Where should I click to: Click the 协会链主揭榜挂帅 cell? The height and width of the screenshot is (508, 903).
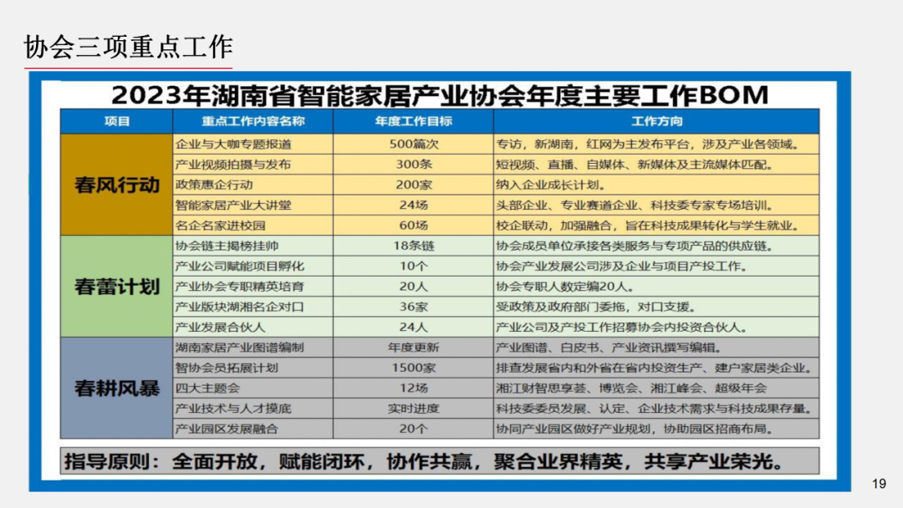pos(253,246)
